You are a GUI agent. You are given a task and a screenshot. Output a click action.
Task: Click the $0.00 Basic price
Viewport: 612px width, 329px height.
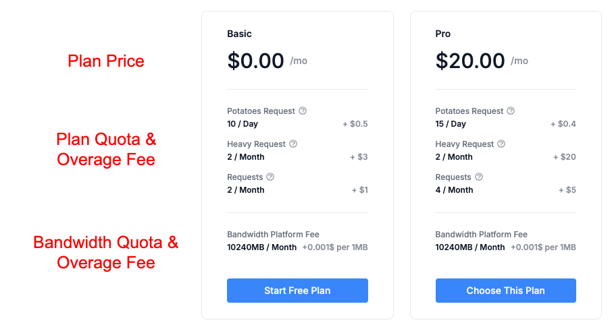tap(255, 61)
